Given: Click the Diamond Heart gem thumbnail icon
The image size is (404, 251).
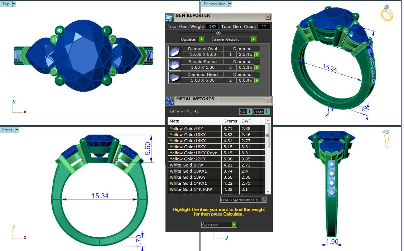Looking at the screenshot, I should (174, 78).
